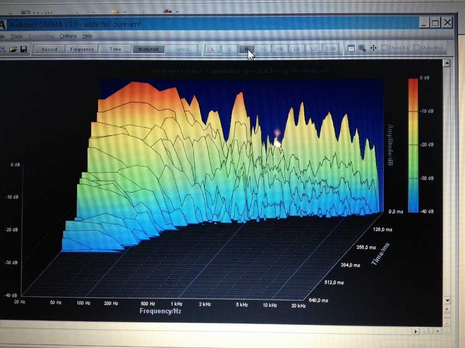Open the Help menu
The height and width of the screenshot is (348, 465).
(x=87, y=36)
